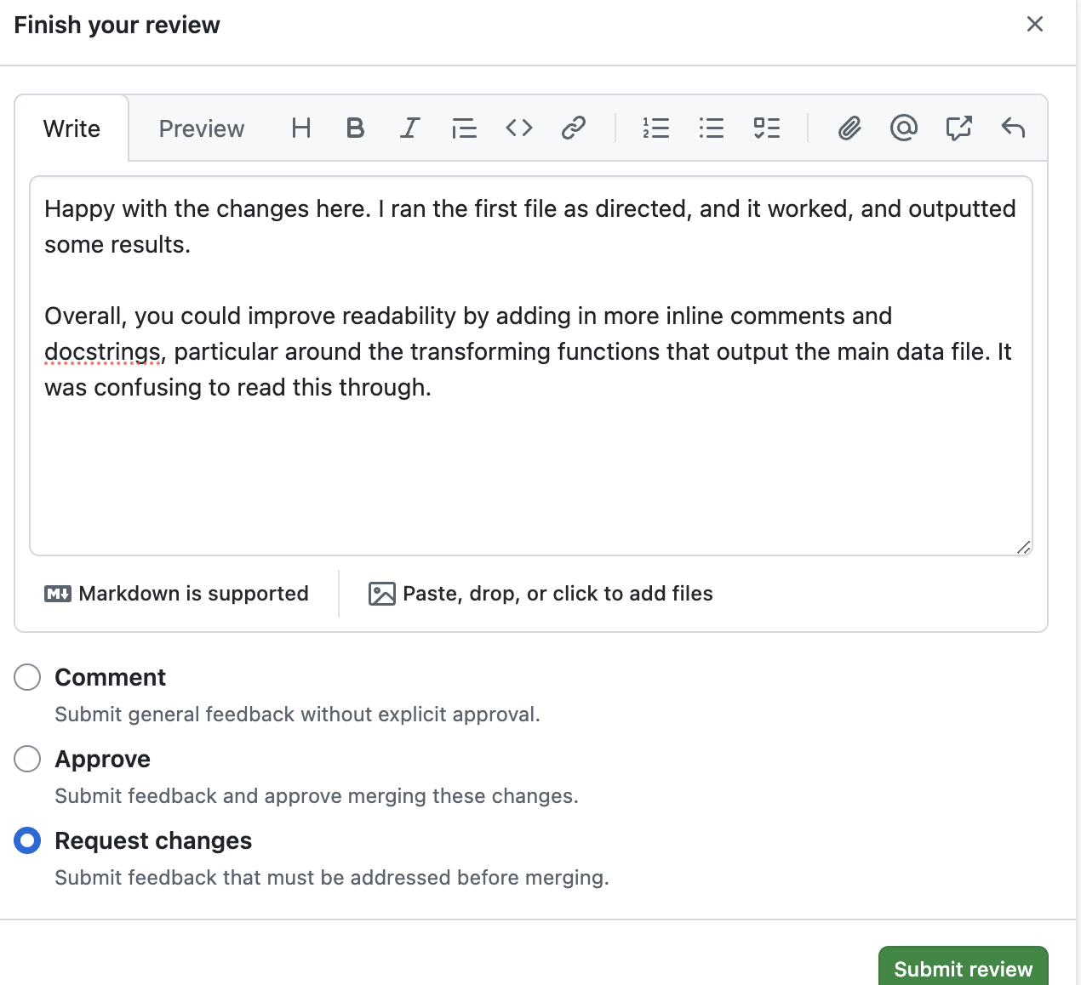Insert a blockquote
1081x985 pixels.
coord(464,128)
